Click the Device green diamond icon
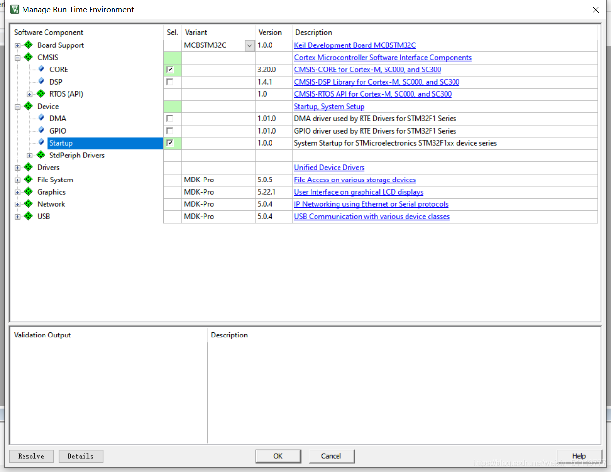 (x=29, y=106)
